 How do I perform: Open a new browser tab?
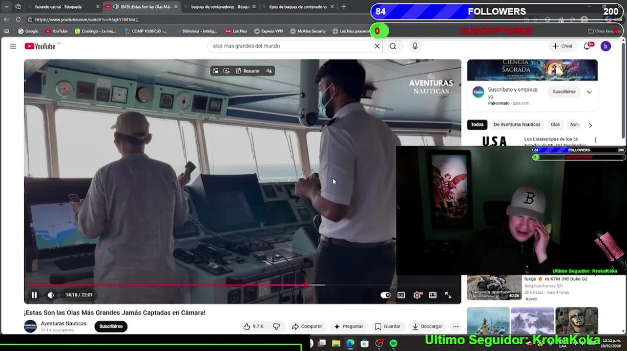(344, 7)
